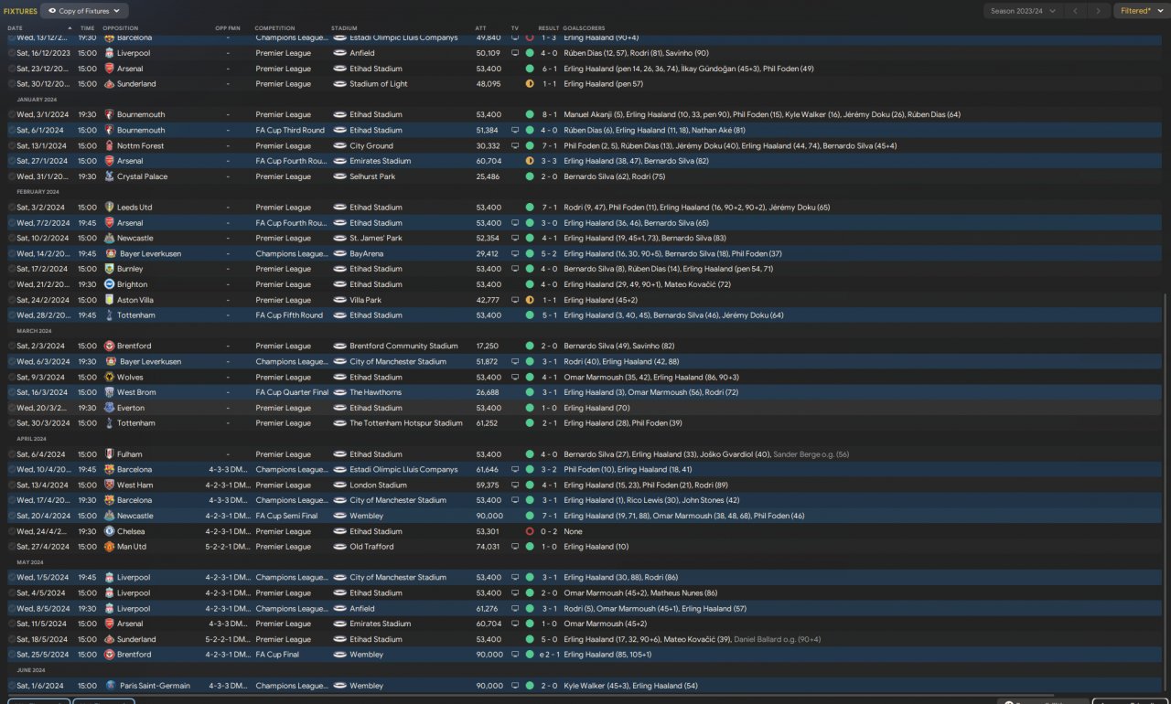Open the Paris Saint-Germain opposition link

(x=154, y=686)
